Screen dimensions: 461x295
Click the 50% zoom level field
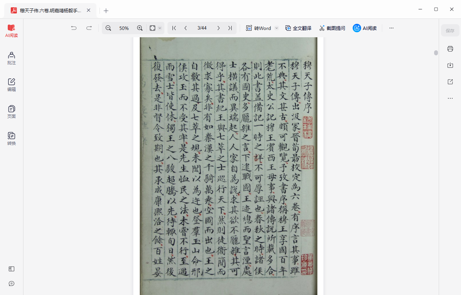(x=124, y=28)
